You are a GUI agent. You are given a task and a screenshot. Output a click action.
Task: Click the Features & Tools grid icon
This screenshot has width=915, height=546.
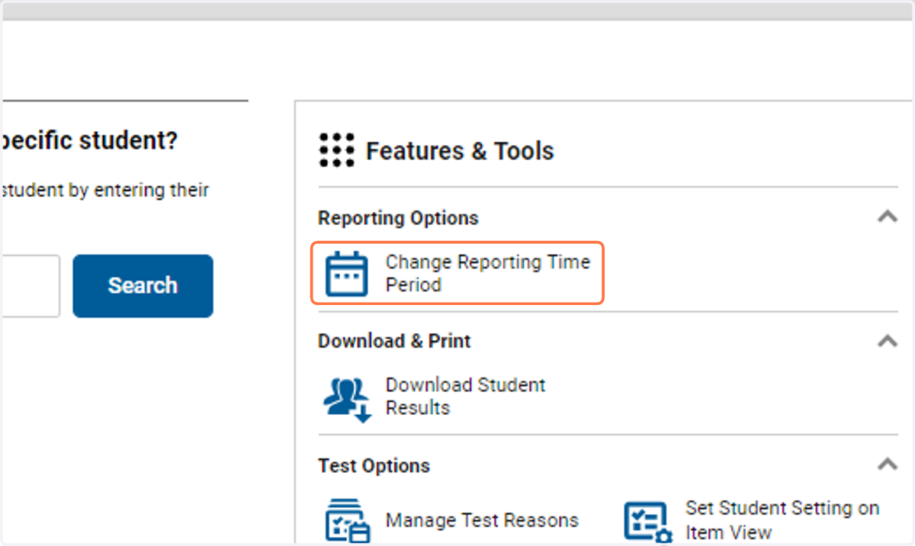coord(336,150)
